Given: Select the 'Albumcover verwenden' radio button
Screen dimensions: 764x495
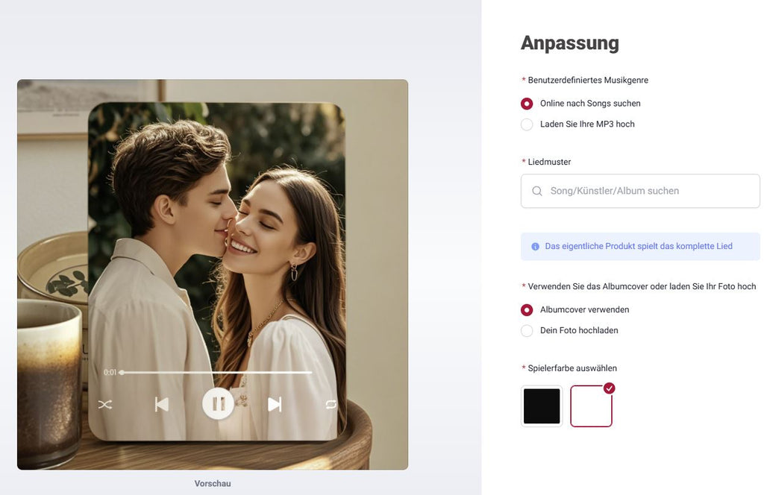Looking at the screenshot, I should (527, 309).
